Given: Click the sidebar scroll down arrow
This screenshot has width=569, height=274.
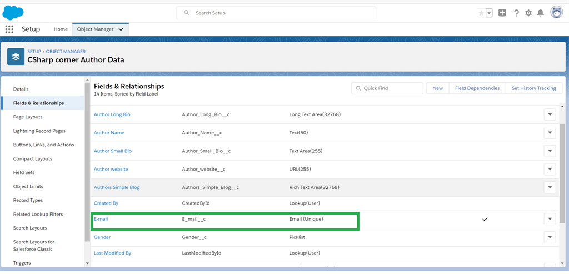Looking at the screenshot, I should [87, 263].
